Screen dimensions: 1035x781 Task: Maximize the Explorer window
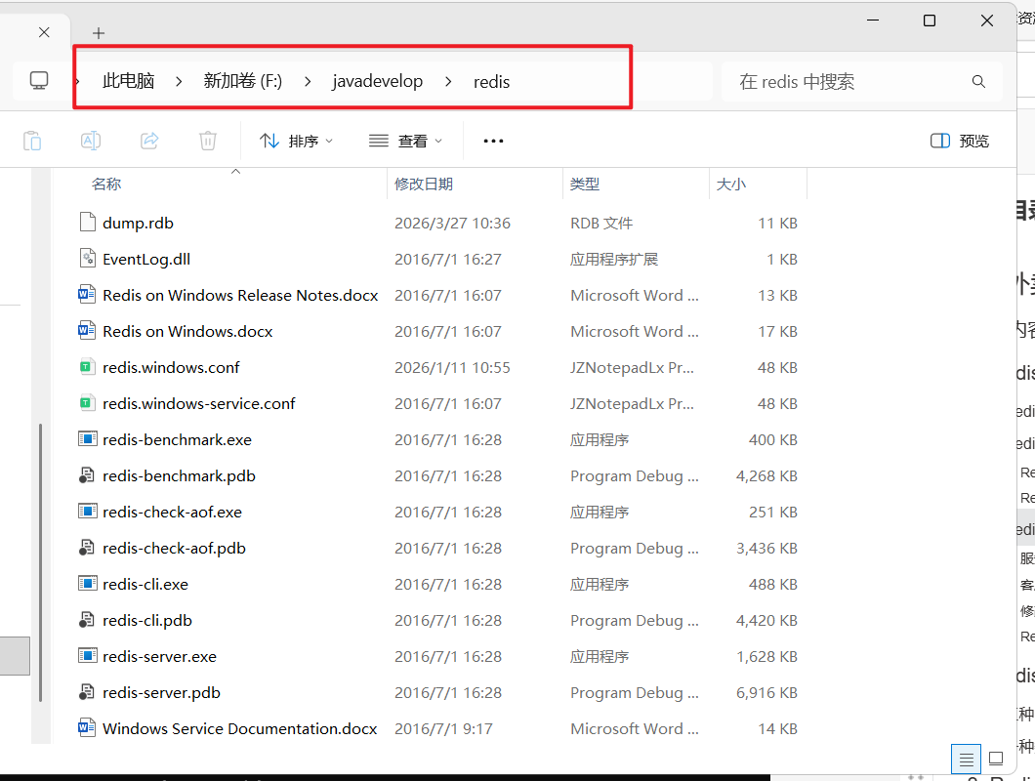coord(930,21)
